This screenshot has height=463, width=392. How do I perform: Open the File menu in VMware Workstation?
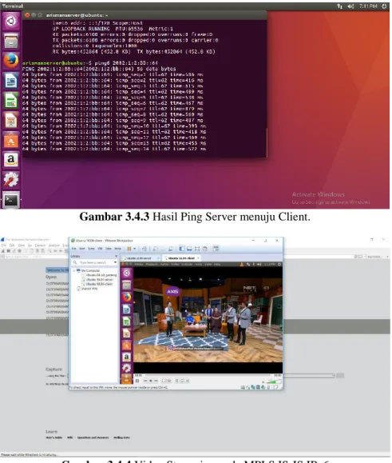tap(73, 249)
